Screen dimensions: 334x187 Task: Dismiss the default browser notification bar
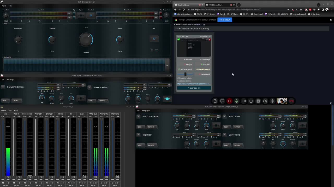point(331,20)
